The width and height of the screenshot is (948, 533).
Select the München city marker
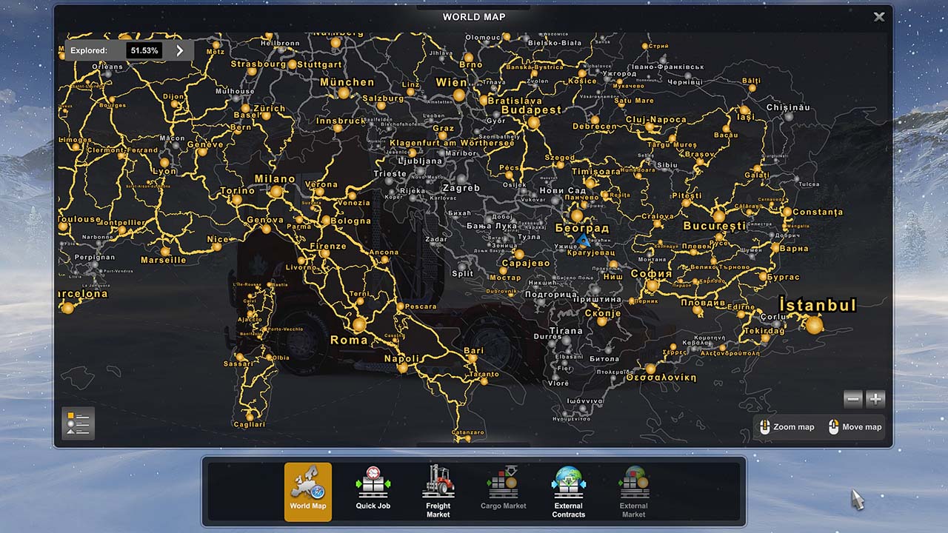click(x=344, y=94)
